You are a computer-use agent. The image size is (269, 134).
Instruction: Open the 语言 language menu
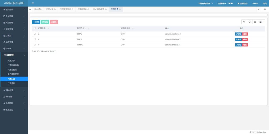pyautogui.click(x=265, y=3)
